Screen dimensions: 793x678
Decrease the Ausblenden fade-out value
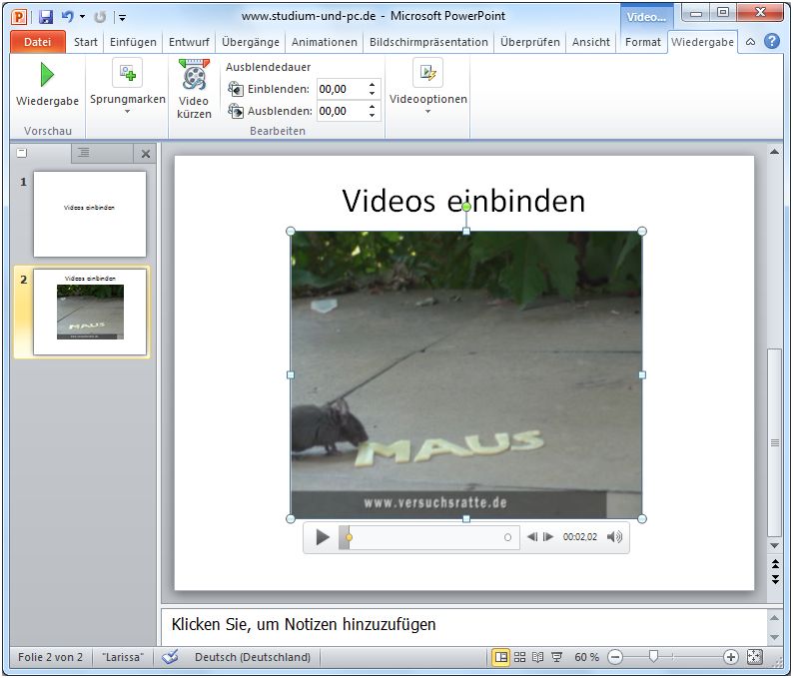[373, 116]
